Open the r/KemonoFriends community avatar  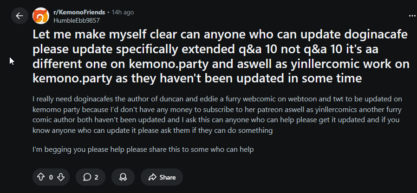click(x=40, y=16)
